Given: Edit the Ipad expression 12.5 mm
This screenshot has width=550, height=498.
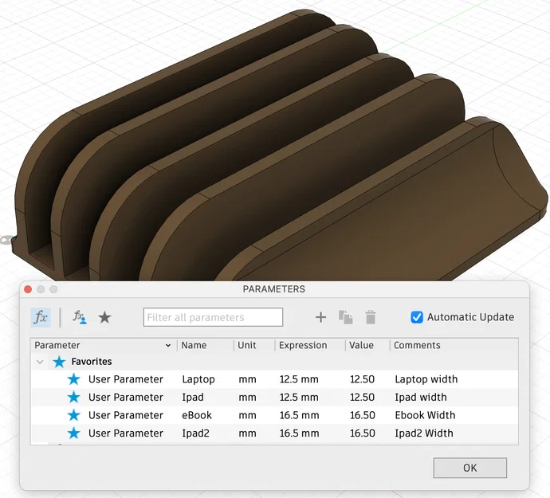Looking at the screenshot, I should [299, 397].
